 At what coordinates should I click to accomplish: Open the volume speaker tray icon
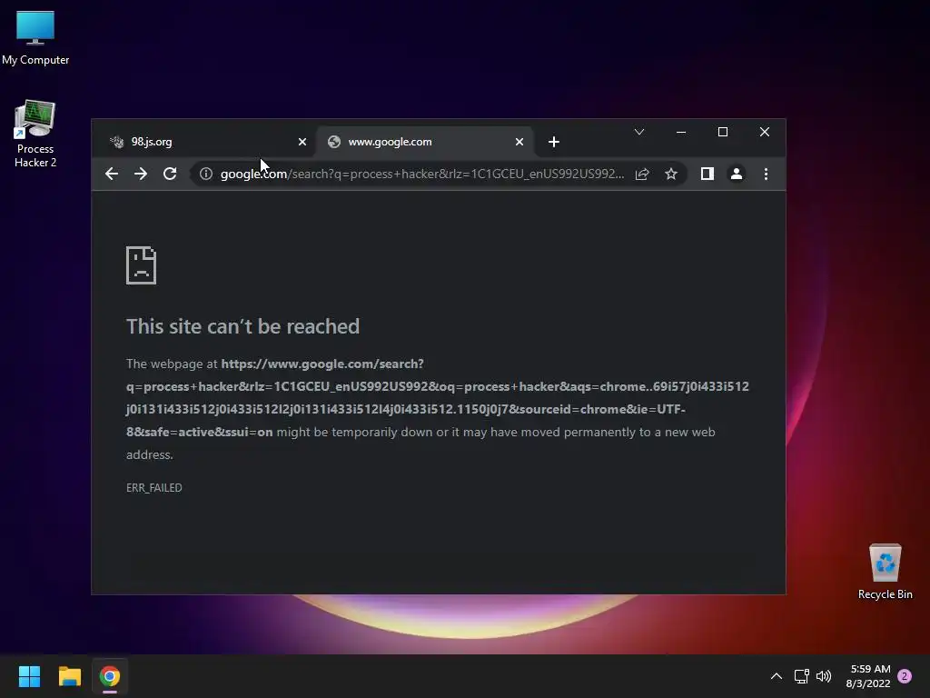824,676
